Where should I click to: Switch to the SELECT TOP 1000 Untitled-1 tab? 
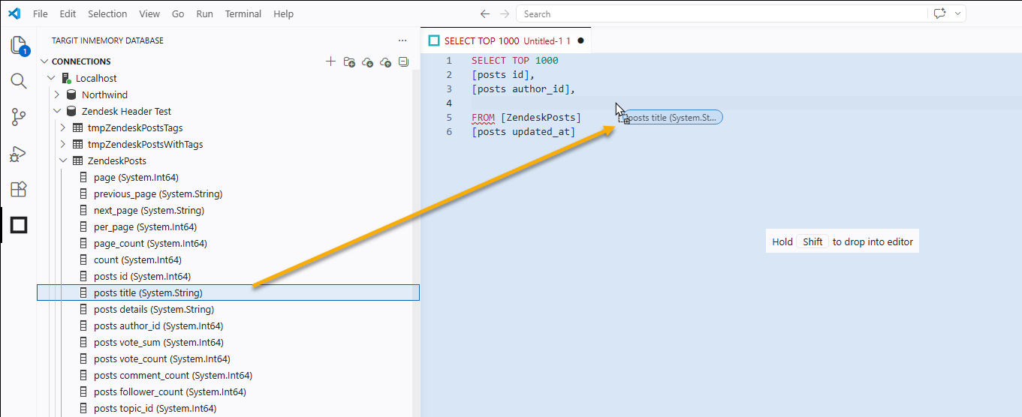coord(499,40)
